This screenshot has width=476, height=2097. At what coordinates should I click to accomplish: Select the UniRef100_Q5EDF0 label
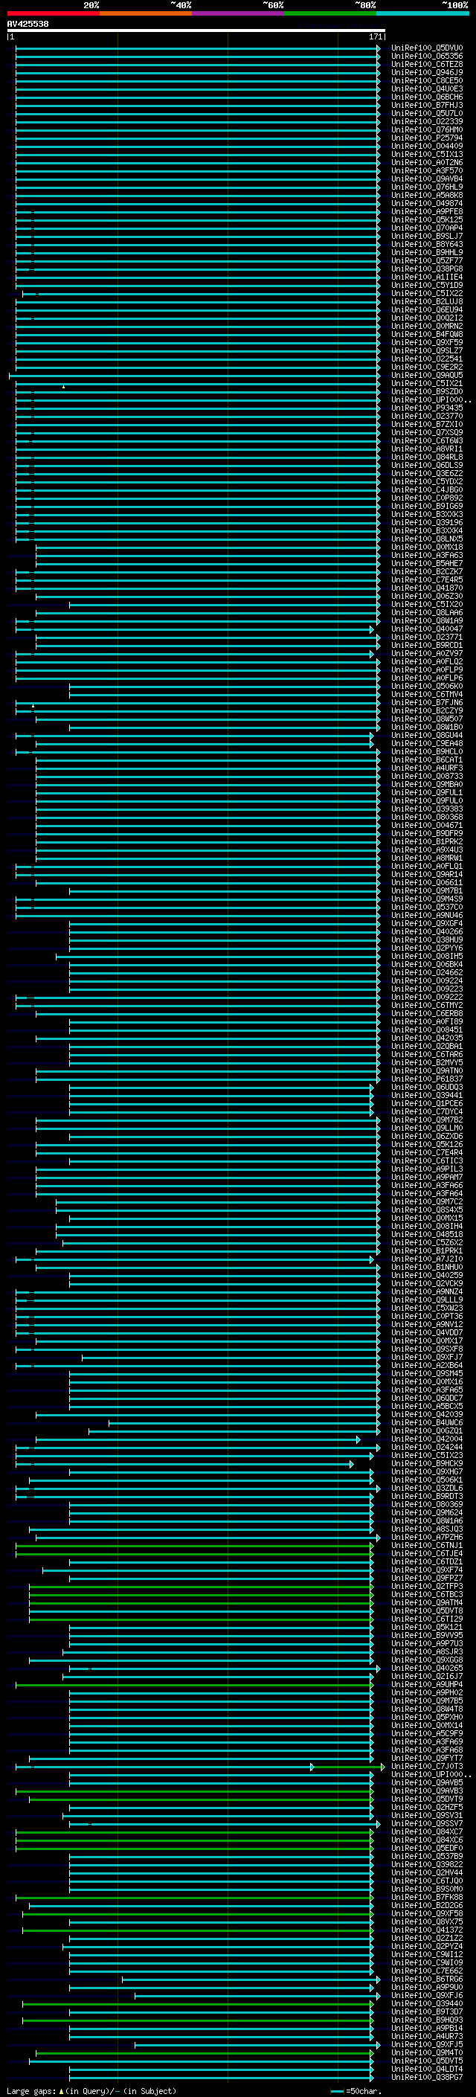click(x=427, y=1848)
